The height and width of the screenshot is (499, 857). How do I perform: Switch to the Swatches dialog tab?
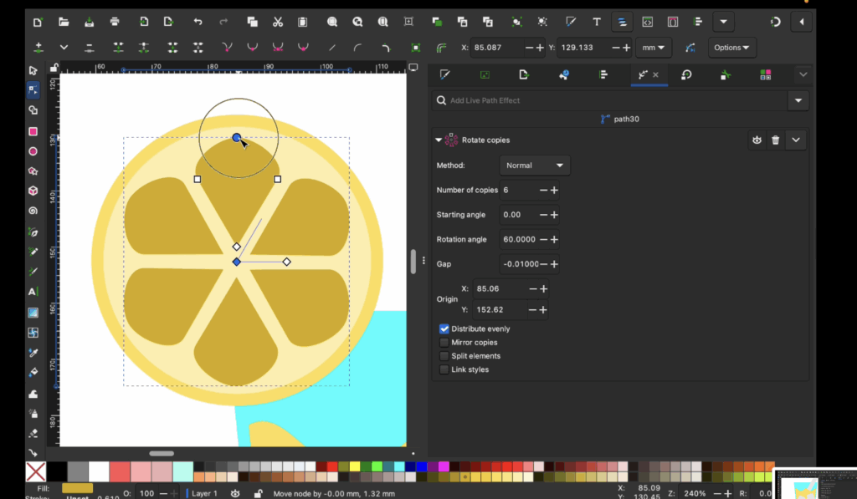(x=765, y=74)
